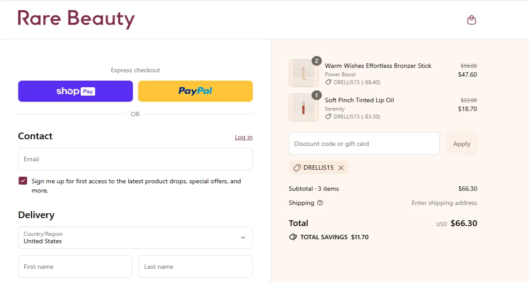Viewport: 529px width, 282px height.
Task: Remove DRELLIS15 code via its X icon
Action: [x=341, y=167]
